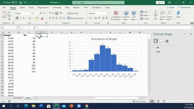Viewport: 194px width, 109px height.
Task: Click the Insert Function fx icon
Action: (34, 28)
